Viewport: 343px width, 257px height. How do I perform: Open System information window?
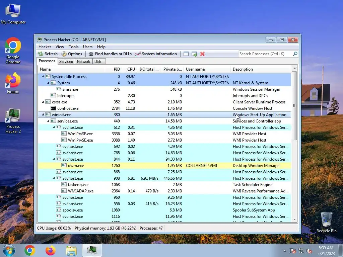156,54
